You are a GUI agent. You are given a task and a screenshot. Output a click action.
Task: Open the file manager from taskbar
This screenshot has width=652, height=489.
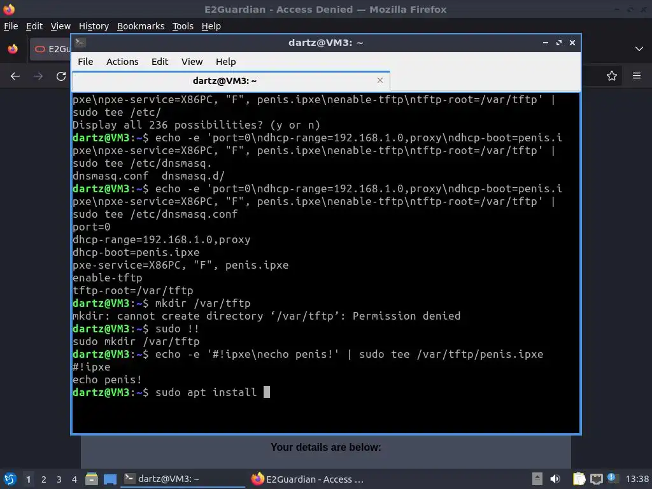point(92,479)
